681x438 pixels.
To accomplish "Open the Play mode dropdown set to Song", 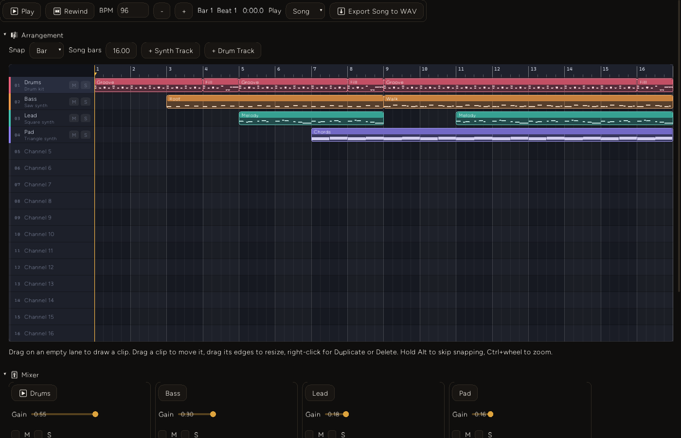I will 305,11.
